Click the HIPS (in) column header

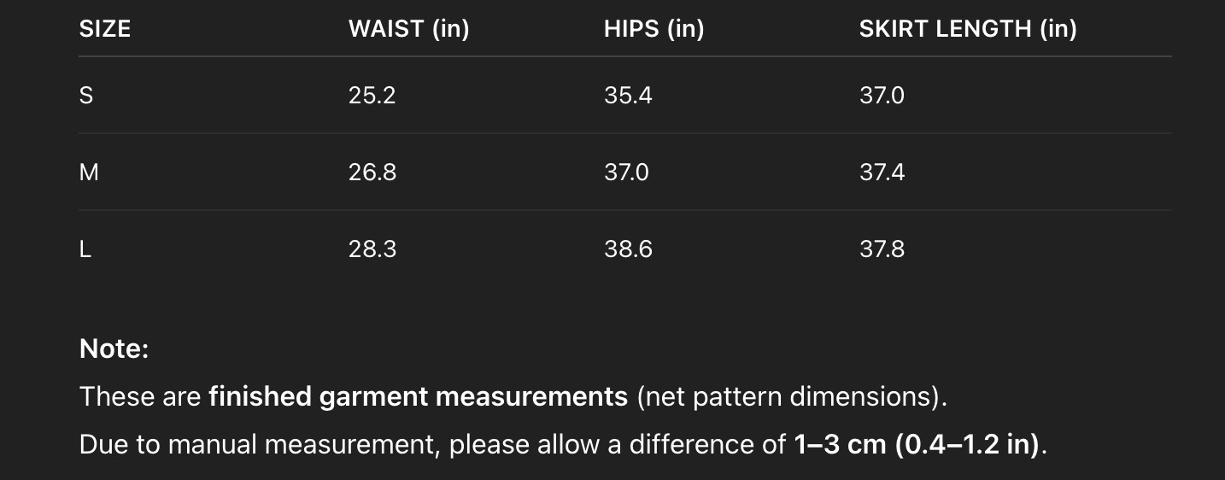click(654, 29)
